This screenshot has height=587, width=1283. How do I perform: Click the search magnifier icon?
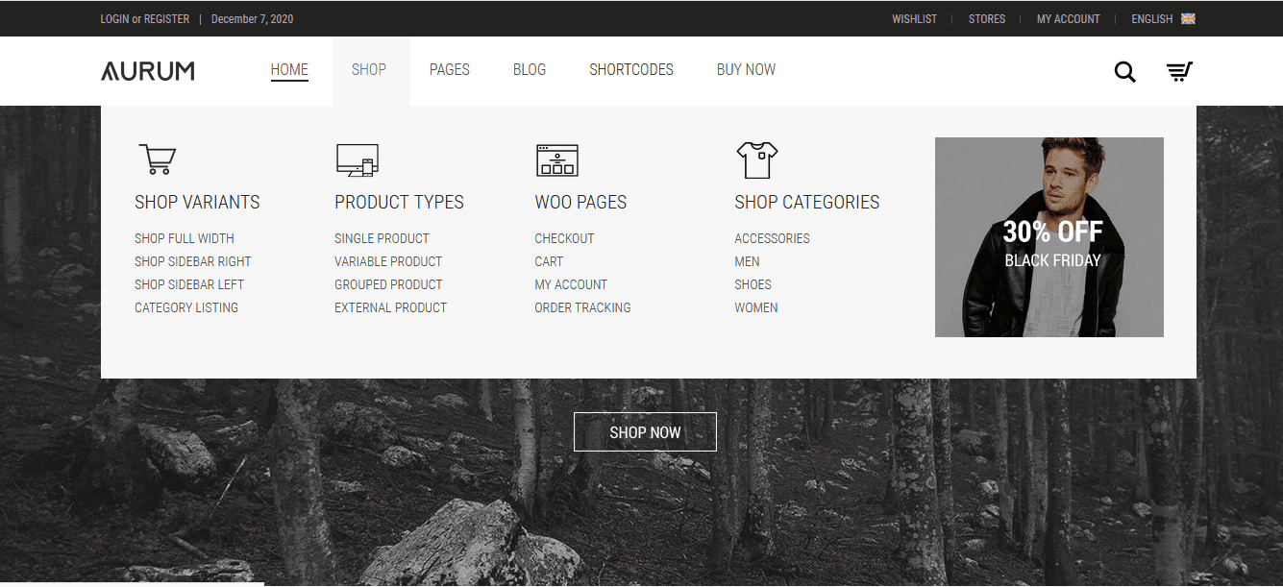point(1124,71)
